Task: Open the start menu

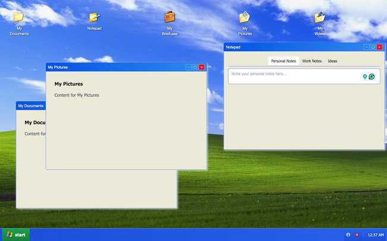Action: (16, 234)
